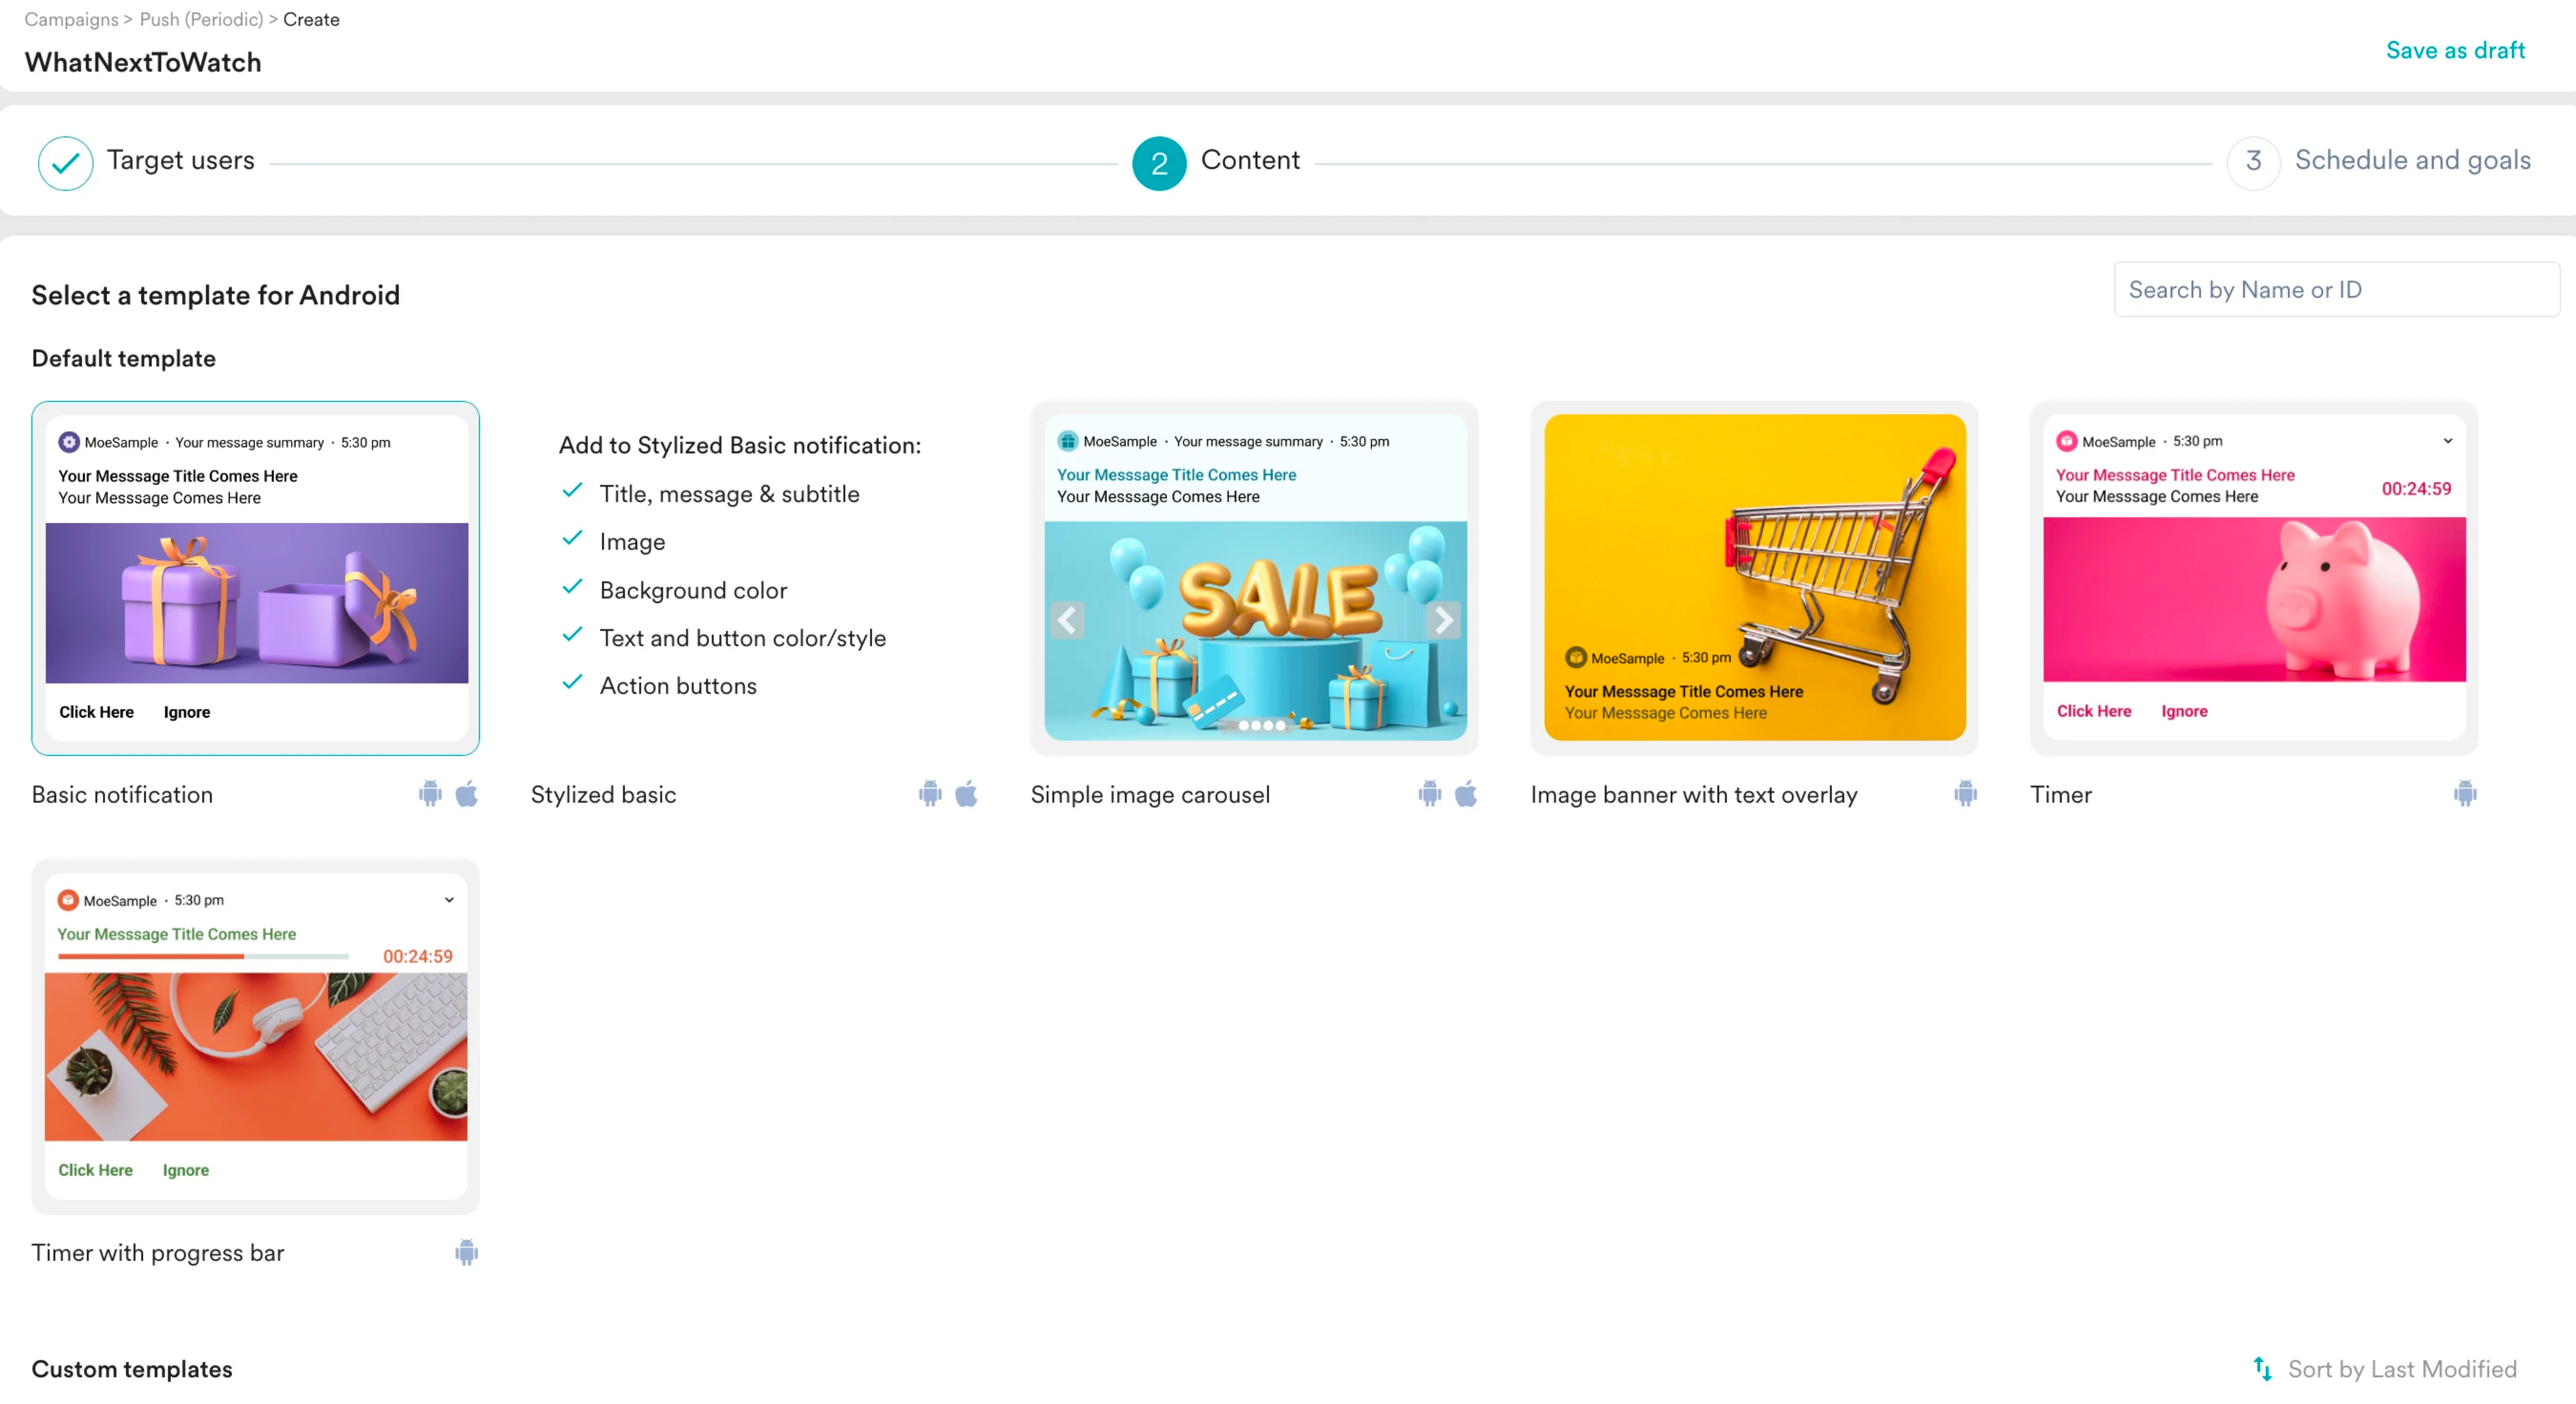Click 'Timer with progress bar' template name
Viewport: 2576px width, 1404px height.
[158, 1253]
